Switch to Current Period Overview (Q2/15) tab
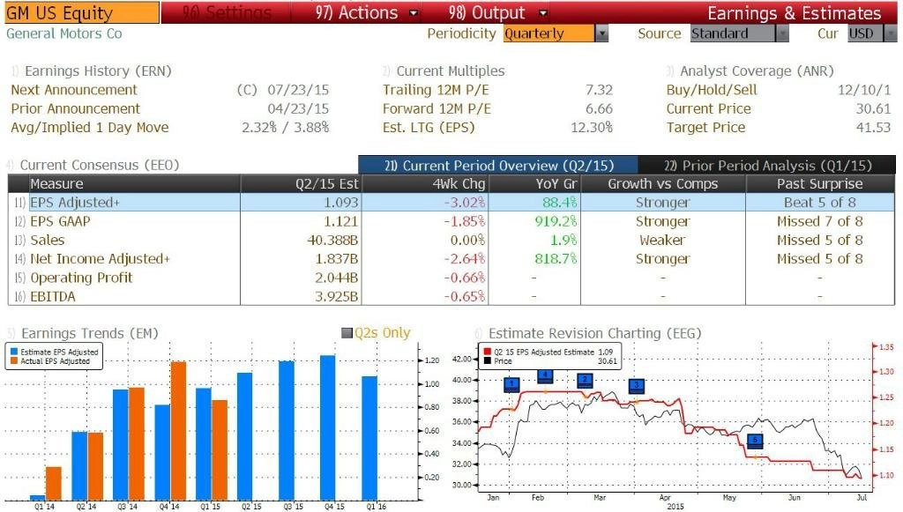 tap(498, 166)
